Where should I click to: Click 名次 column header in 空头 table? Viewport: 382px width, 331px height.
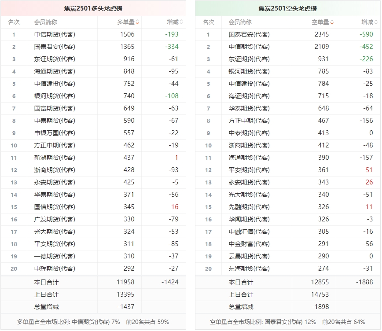(x=208, y=22)
